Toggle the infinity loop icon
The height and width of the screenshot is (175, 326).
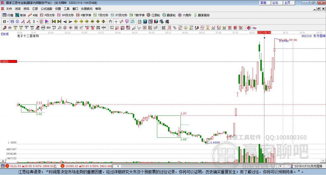pyautogui.click(x=254, y=28)
